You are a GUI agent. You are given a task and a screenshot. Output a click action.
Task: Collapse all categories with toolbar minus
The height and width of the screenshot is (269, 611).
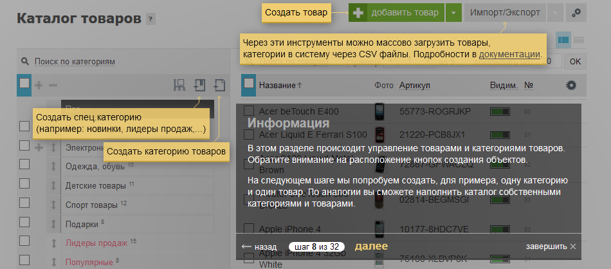click(x=53, y=85)
